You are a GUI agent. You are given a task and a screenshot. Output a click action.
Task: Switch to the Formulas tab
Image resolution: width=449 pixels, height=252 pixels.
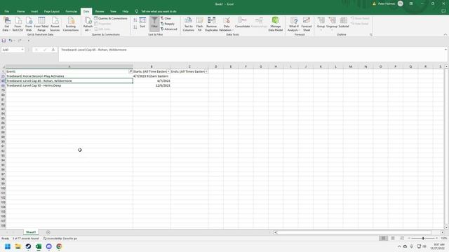click(x=72, y=11)
